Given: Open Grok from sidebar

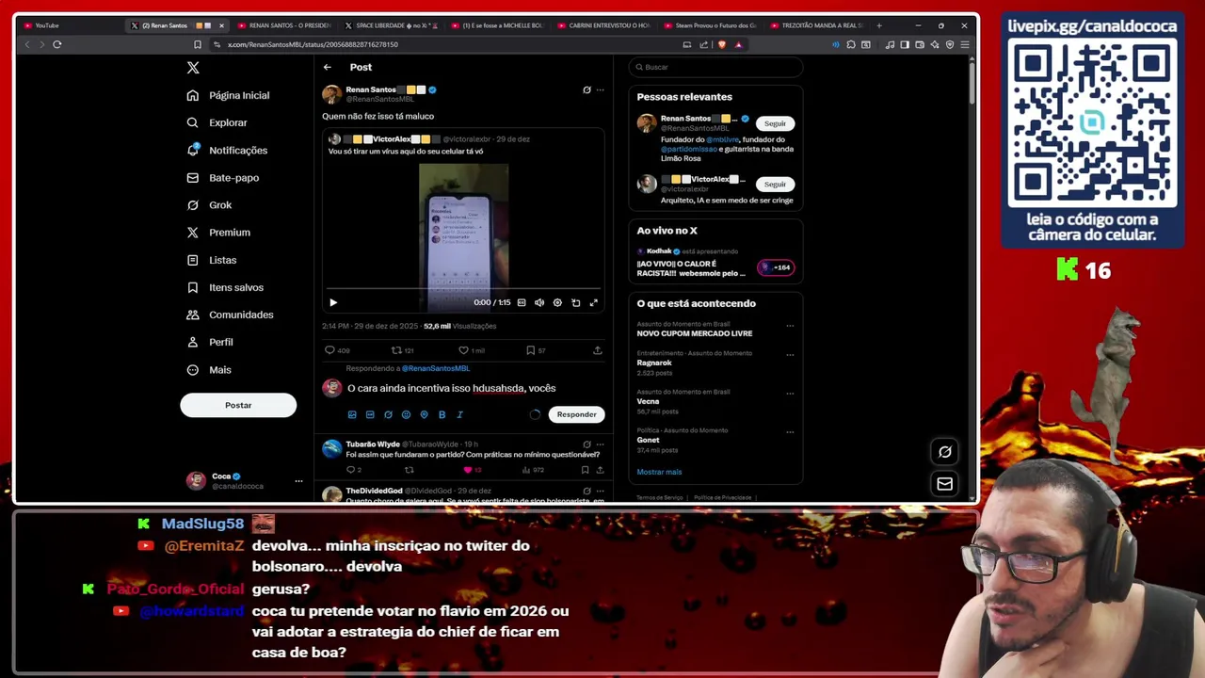Looking at the screenshot, I should pyautogui.click(x=210, y=204).
